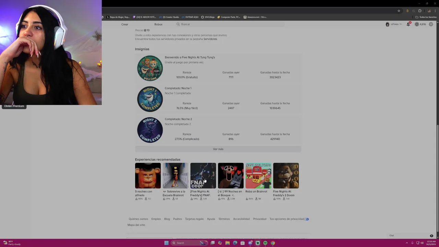Open the 99 Noches en el Bosque thumbnail

point(231,176)
